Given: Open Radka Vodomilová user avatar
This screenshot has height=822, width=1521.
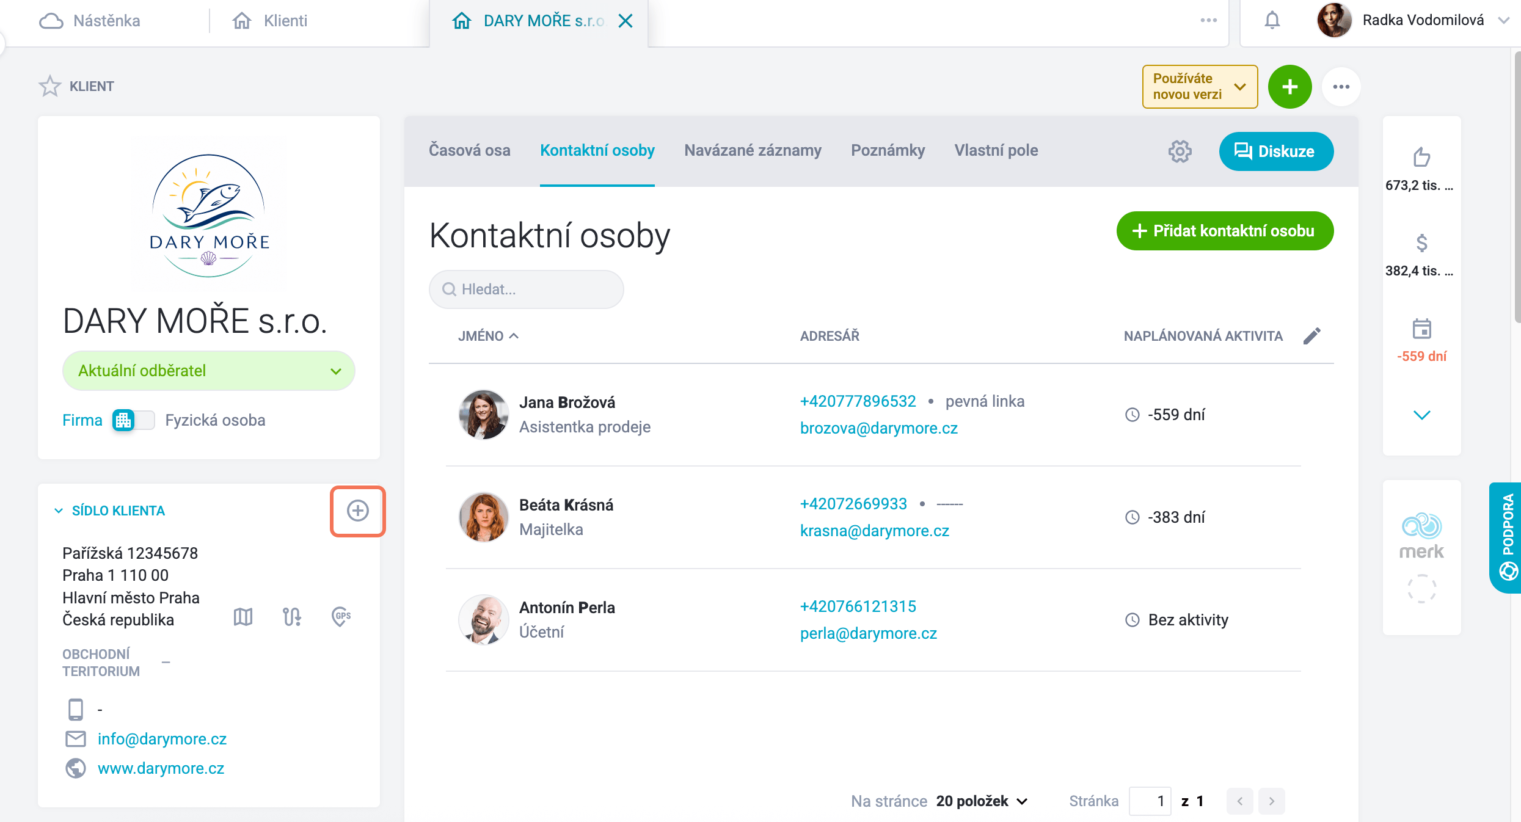Looking at the screenshot, I should tap(1333, 20).
